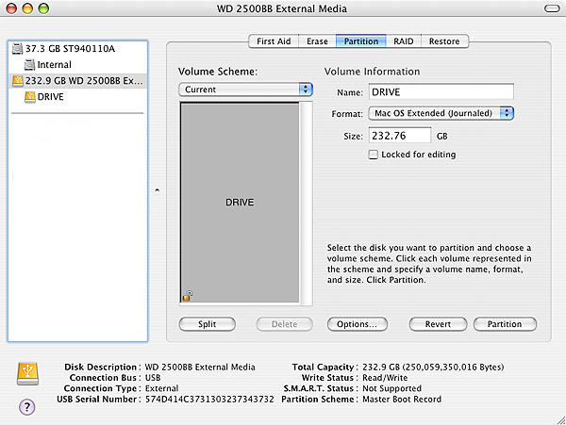Switch to the First Aid tab
This screenshot has width=566, height=425.
pos(274,41)
